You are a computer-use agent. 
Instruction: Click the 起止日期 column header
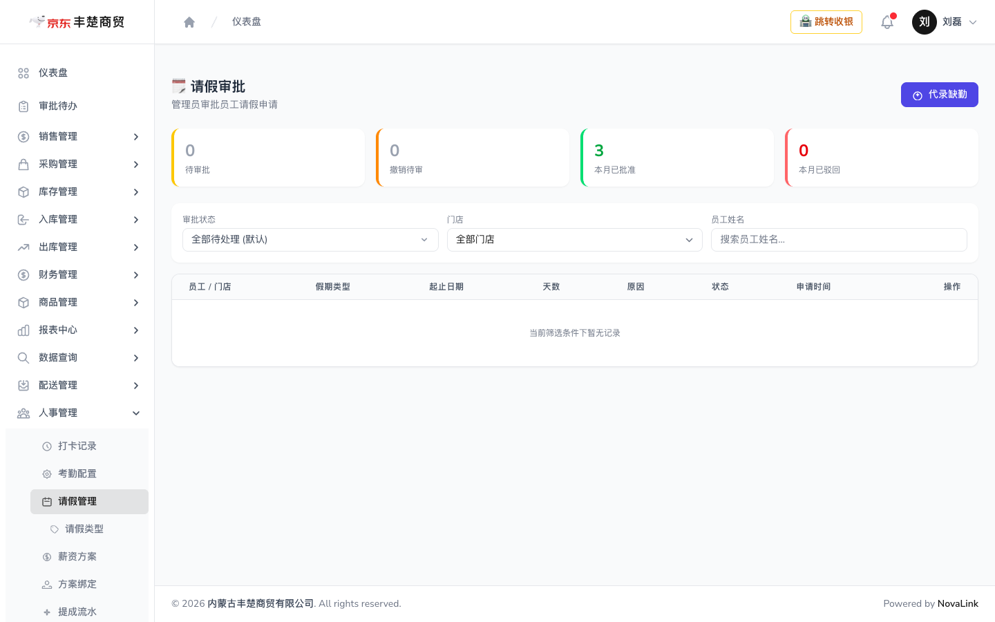446,287
